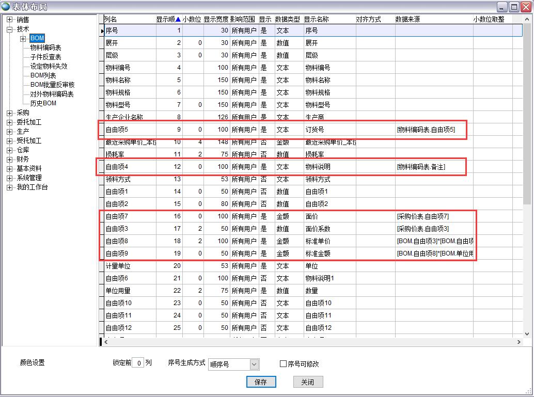Enable the 序号可修改 checkbox
This screenshot has height=397, width=534.
[x=283, y=364]
